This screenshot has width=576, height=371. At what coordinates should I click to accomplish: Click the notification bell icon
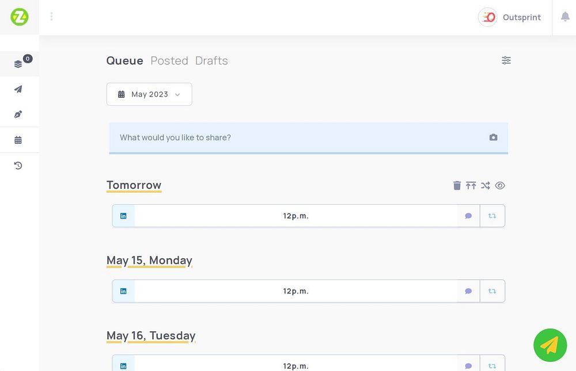click(x=565, y=17)
